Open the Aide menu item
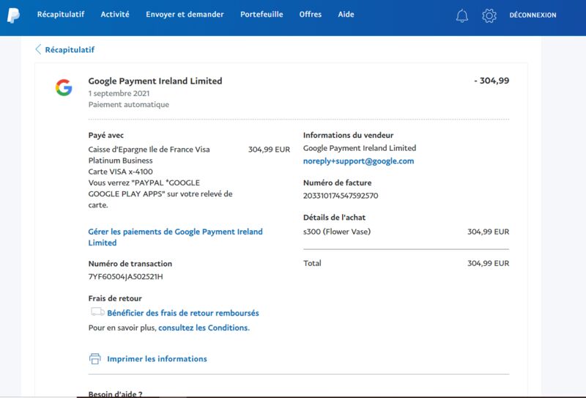 (346, 14)
